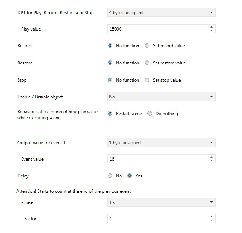
Task: Select Do nothing behaviour option
Action: (150, 114)
